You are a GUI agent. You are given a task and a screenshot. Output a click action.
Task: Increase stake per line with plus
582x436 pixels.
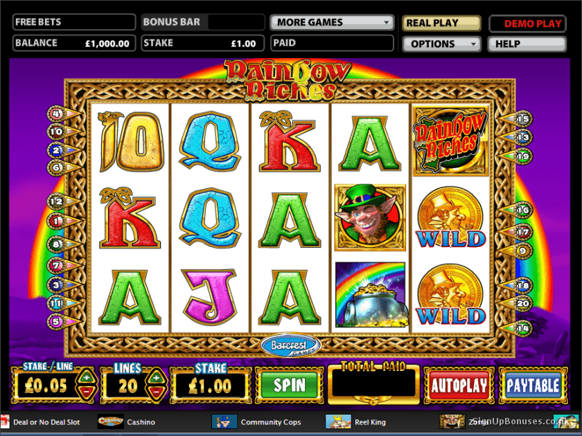(x=87, y=378)
